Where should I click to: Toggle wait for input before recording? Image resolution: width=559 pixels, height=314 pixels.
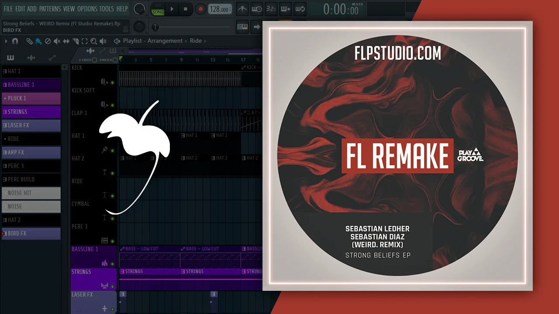(x=257, y=9)
